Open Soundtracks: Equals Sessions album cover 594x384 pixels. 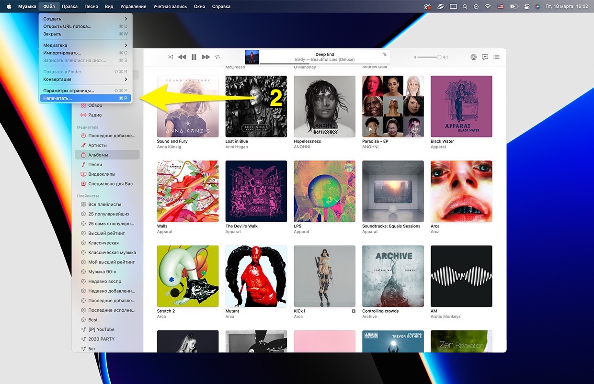click(393, 191)
